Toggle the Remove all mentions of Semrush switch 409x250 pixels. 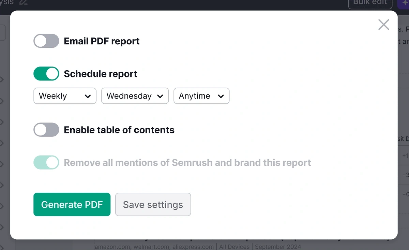tap(46, 163)
